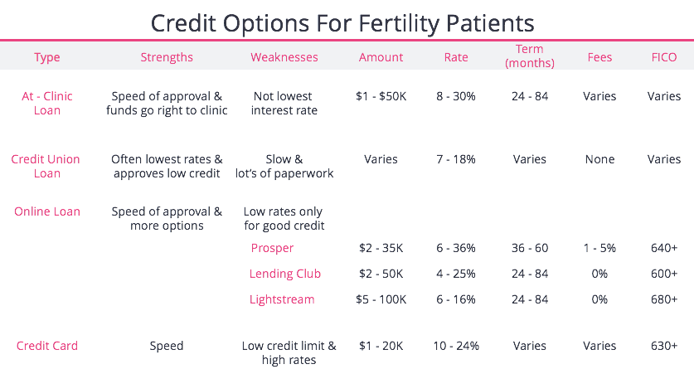Image resolution: width=694 pixels, height=374 pixels.
Task: Click the Credit Options For Fertility Patients title
Action: coord(347,21)
